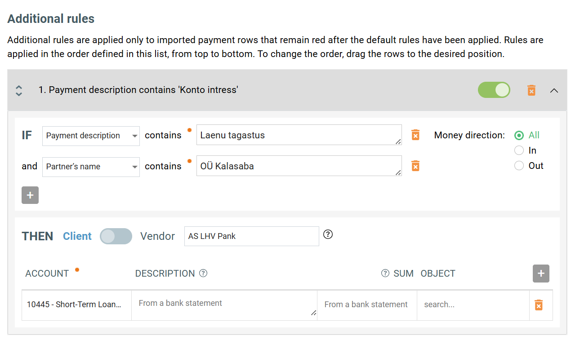Open the help icon beside DESCRIPTION header
Viewport: 571px width, 340px height.
(203, 273)
